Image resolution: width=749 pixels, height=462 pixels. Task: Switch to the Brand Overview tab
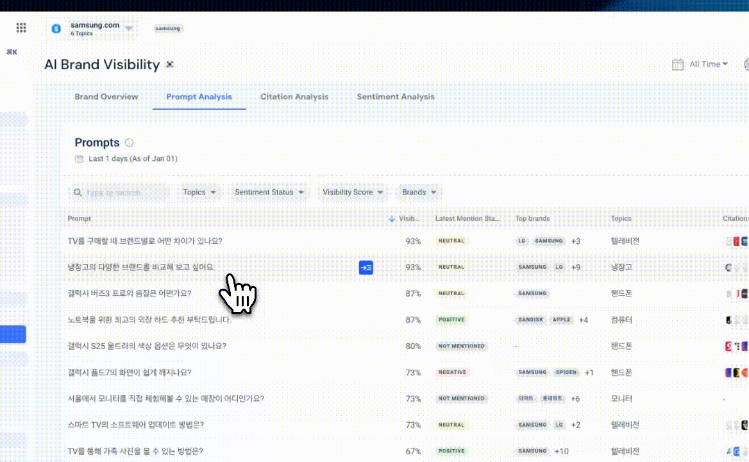[106, 97]
